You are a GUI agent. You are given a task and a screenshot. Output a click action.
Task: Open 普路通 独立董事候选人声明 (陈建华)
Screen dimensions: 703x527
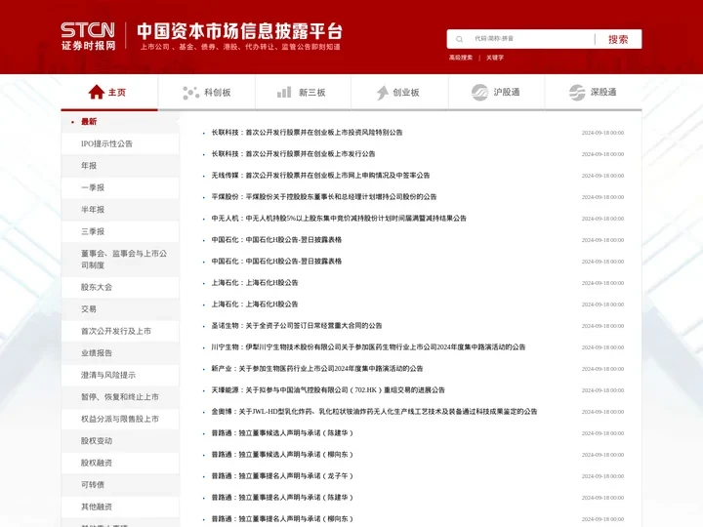[x=282, y=433]
